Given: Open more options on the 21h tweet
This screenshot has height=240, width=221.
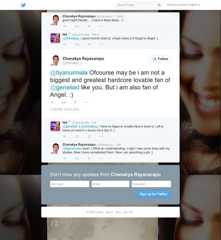Looking at the screenshot, I should click(x=101, y=136).
